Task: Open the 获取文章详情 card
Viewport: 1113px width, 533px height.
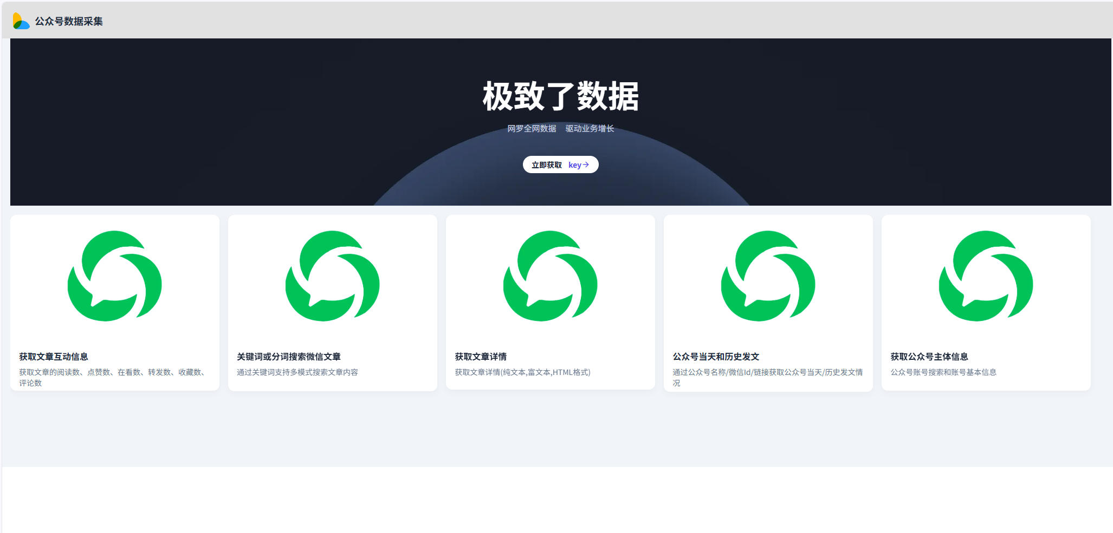Action: [482, 357]
